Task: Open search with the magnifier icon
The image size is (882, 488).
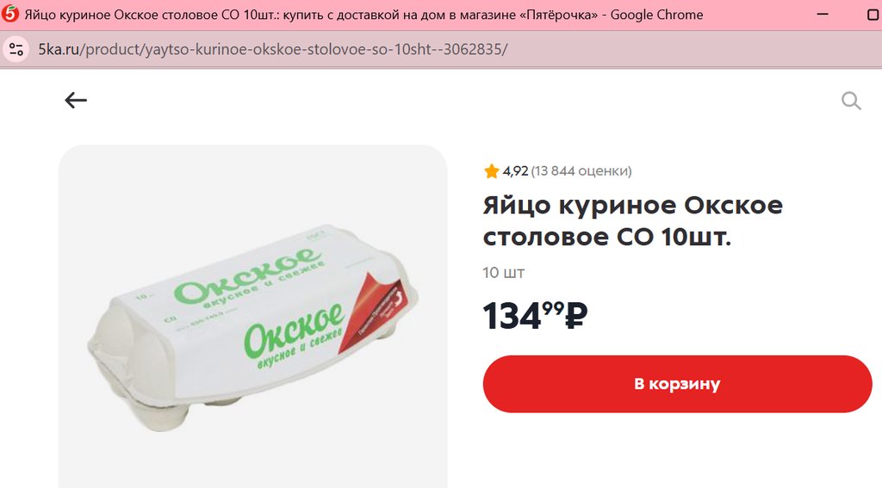Action: tap(850, 102)
